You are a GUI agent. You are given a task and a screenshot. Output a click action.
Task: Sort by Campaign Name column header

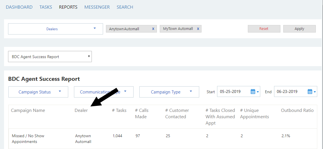pos(28,110)
